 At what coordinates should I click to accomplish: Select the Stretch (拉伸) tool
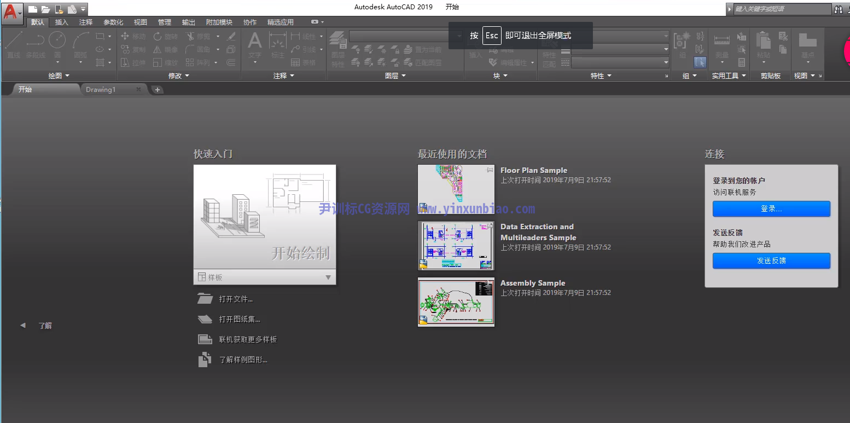coord(133,62)
